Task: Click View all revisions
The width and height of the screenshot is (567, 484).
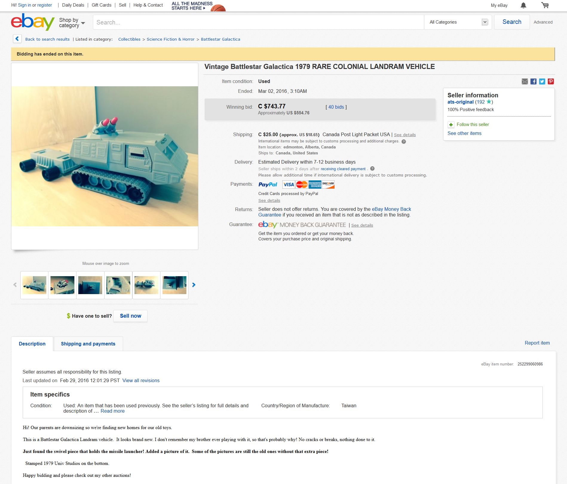Action: click(x=141, y=381)
